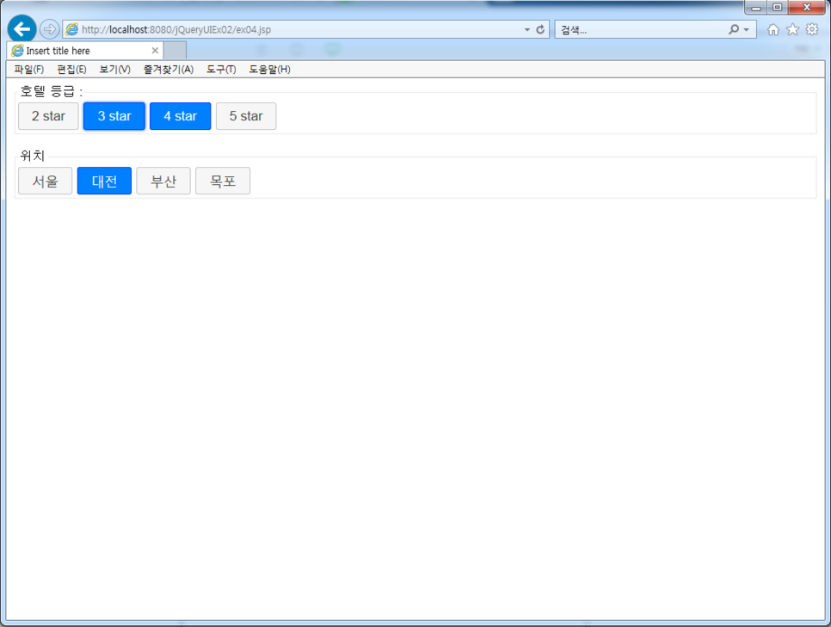Open the 보기(V) menu
The width and height of the screenshot is (831, 627).
(x=115, y=70)
